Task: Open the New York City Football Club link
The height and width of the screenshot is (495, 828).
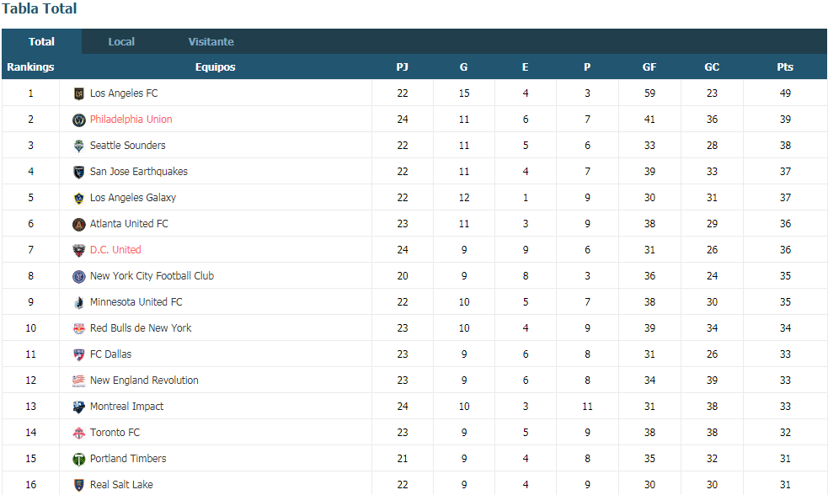Action: click(152, 275)
